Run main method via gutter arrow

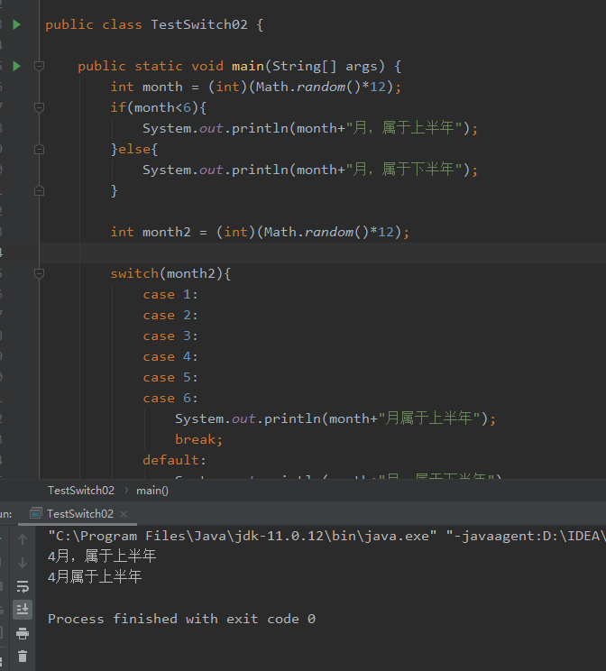click(17, 67)
